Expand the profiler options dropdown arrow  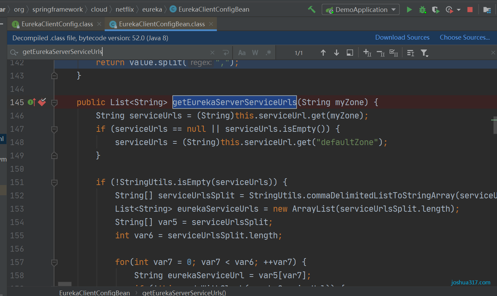click(x=459, y=10)
